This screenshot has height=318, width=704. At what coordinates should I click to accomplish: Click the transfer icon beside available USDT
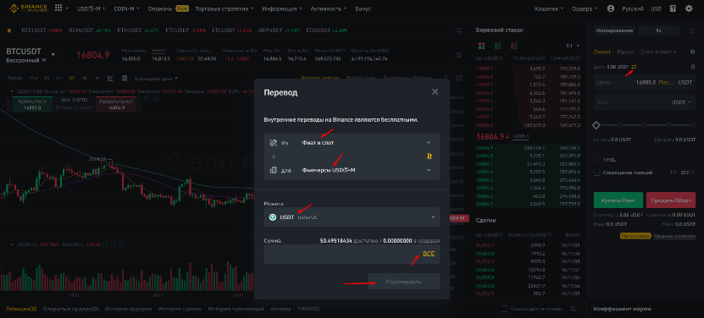[634, 66]
